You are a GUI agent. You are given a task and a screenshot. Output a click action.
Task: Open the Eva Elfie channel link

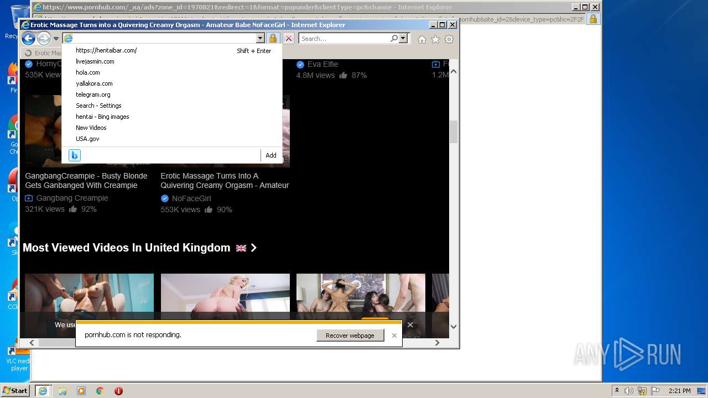click(322, 64)
